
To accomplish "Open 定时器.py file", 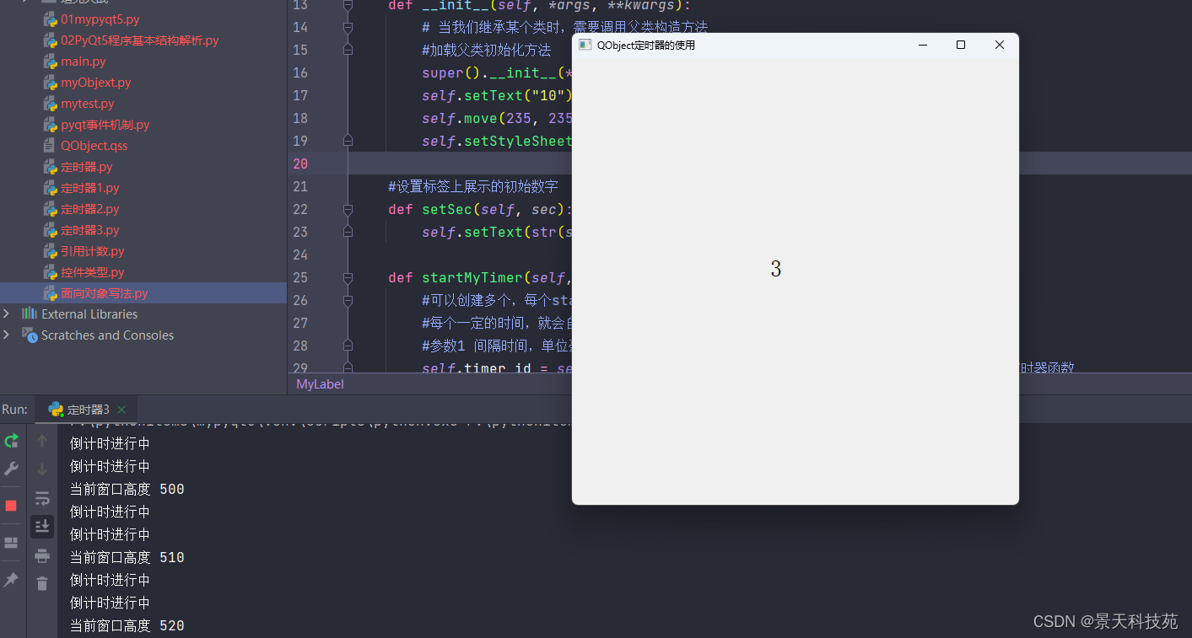I will tap(87, 166).
